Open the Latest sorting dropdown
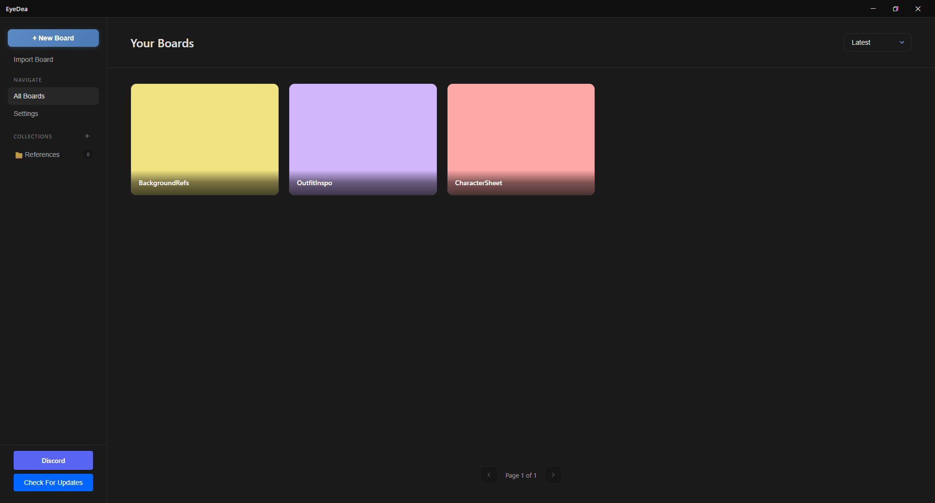Image resolution: width=935 pixels, height=503 pixels. pos(877,42)
